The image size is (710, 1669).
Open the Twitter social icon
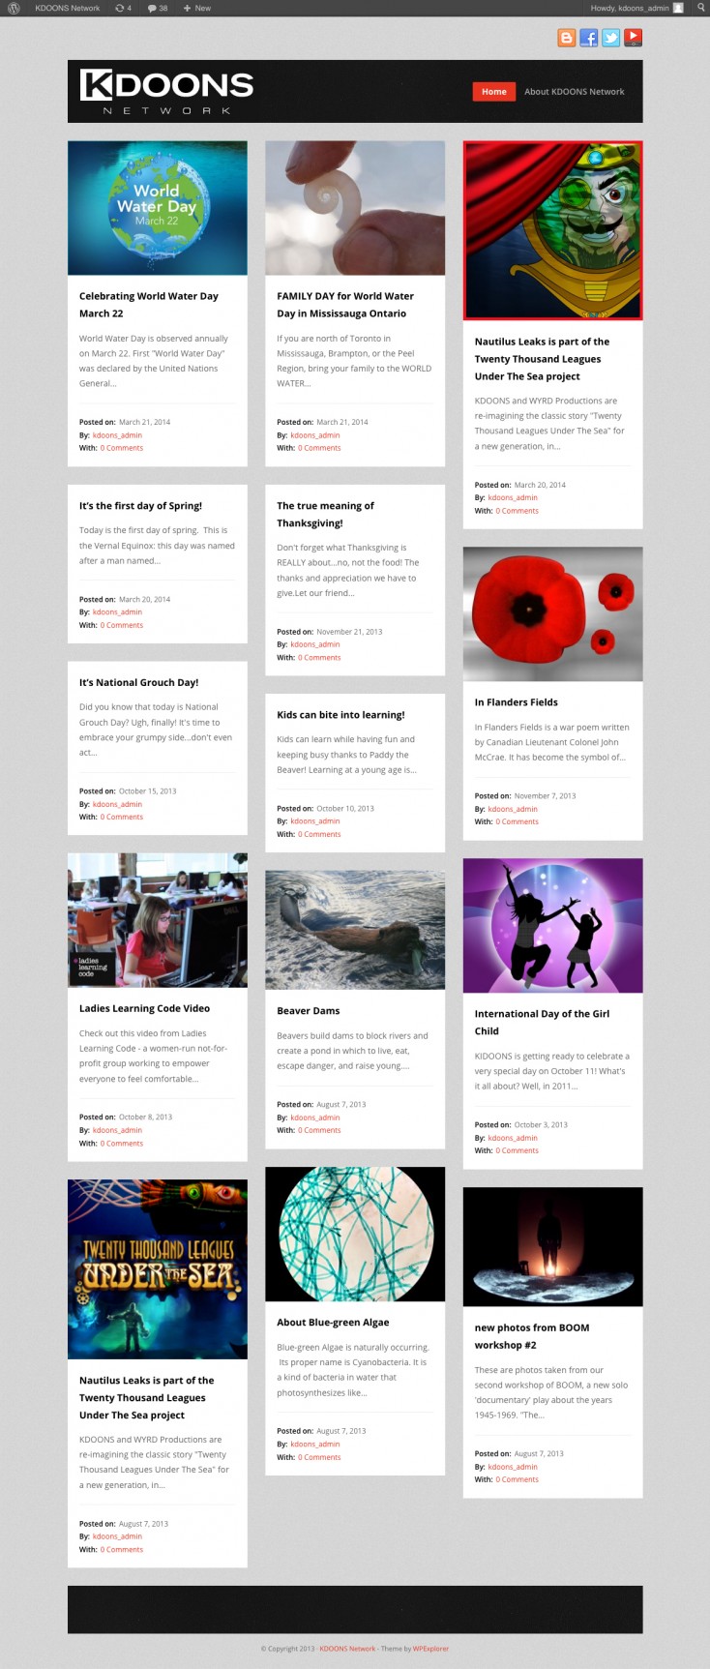coord(610,38)
